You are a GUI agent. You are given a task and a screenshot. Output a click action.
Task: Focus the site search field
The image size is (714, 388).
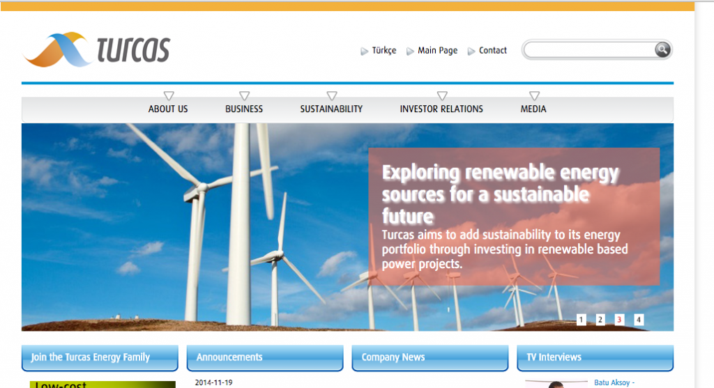[x=590, y=49]
